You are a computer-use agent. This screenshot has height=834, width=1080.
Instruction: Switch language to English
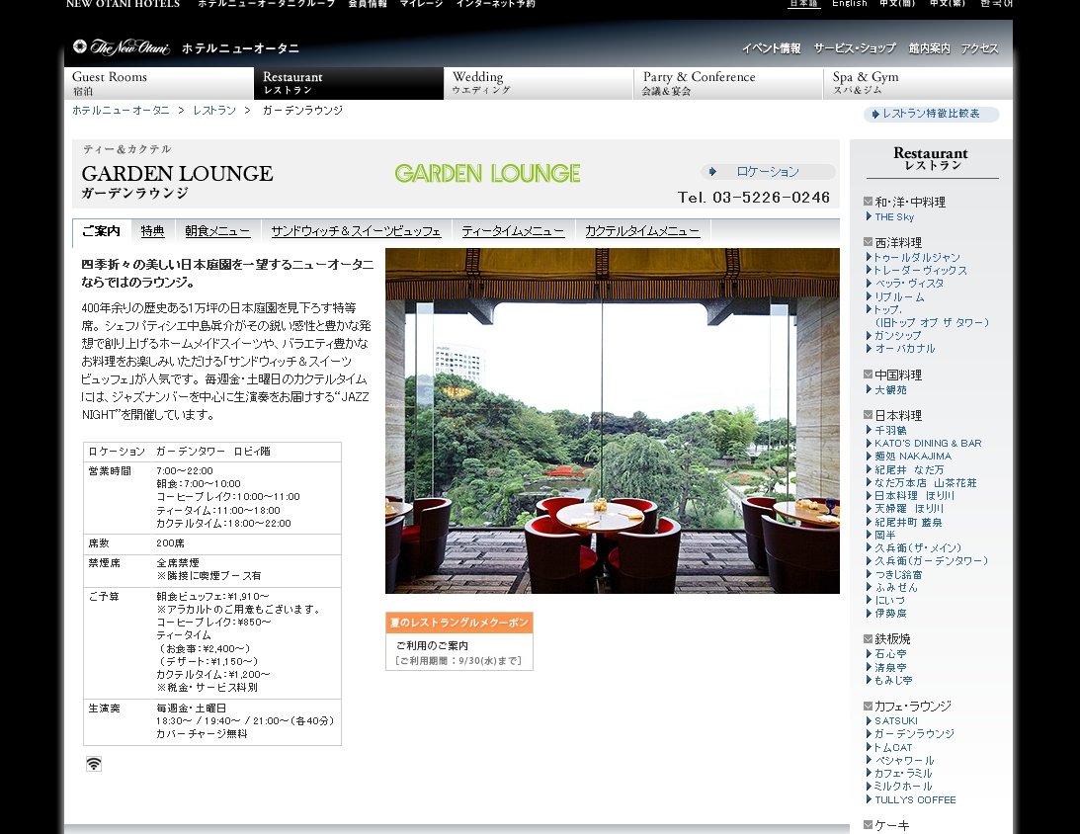coord(849,3)
